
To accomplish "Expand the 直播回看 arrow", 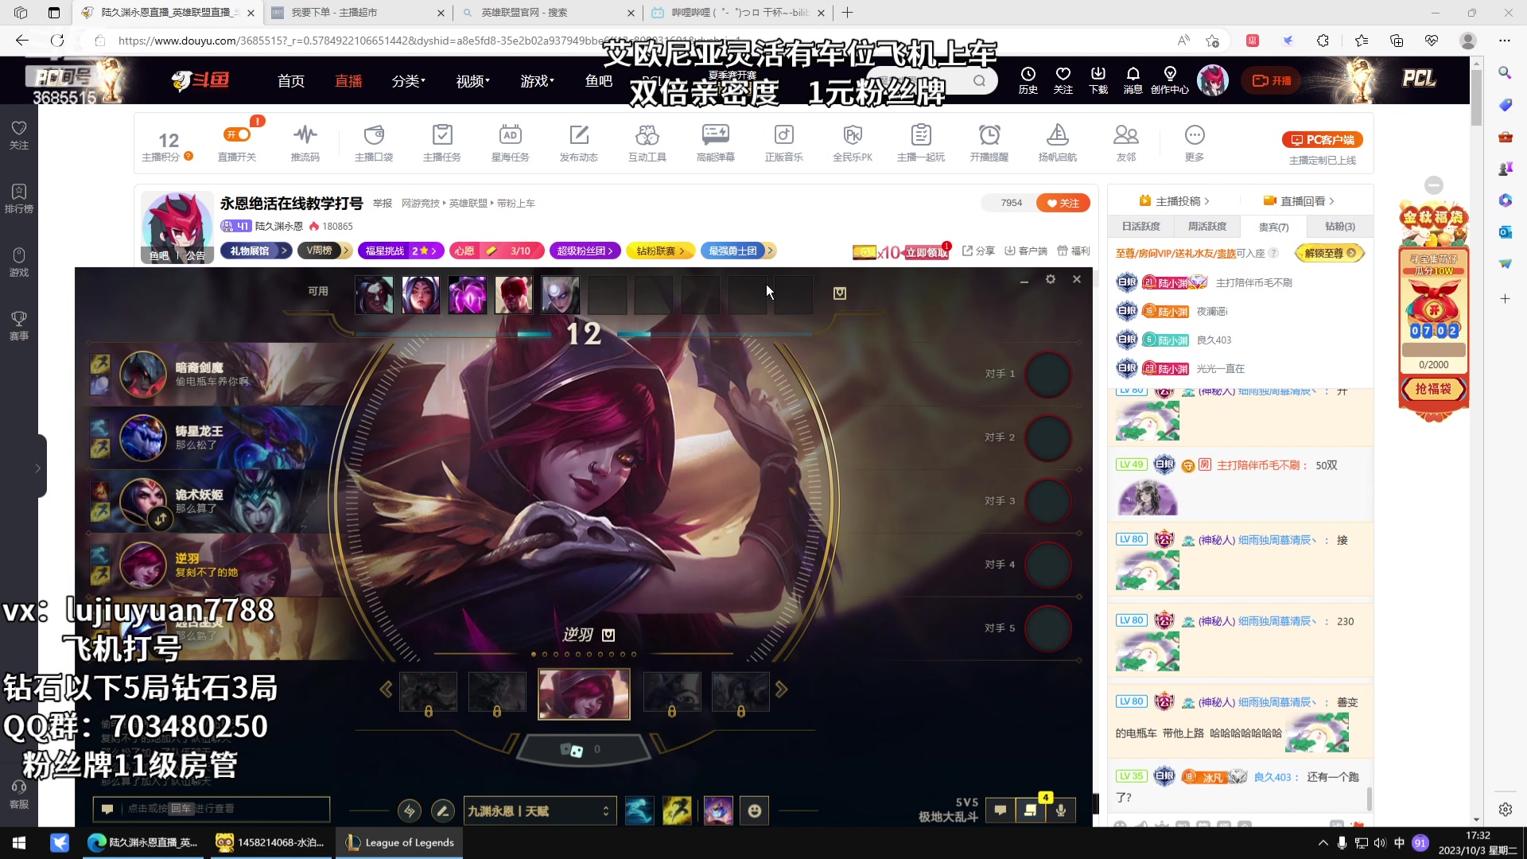I will click(1331, 201).
